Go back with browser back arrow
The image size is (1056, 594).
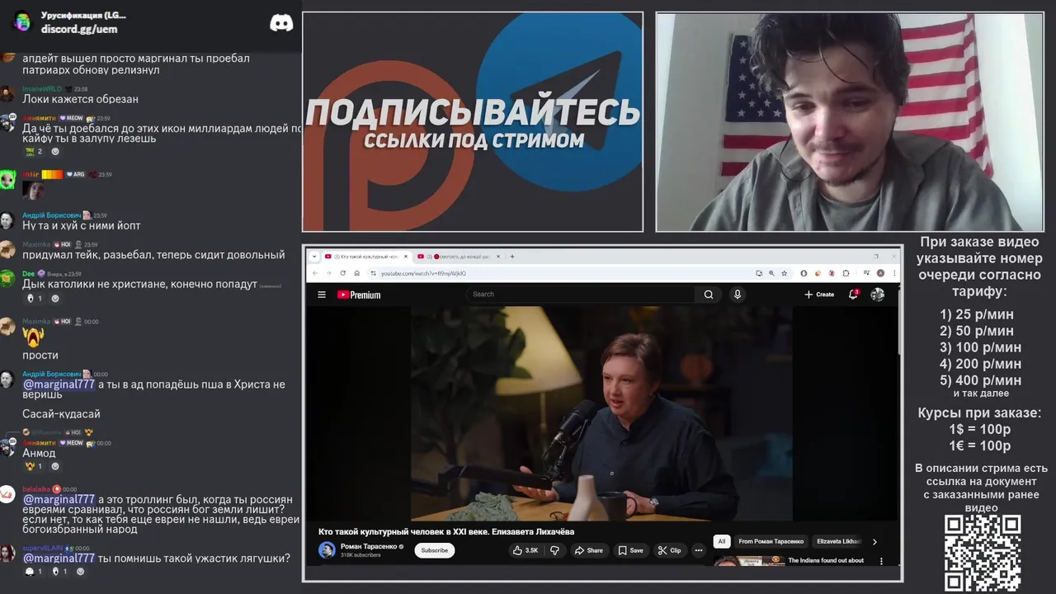(314, 273)
